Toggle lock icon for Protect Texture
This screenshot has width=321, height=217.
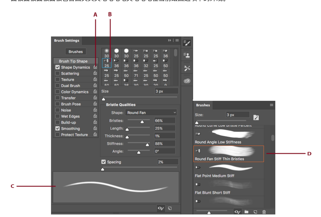[x=95, y=134]
